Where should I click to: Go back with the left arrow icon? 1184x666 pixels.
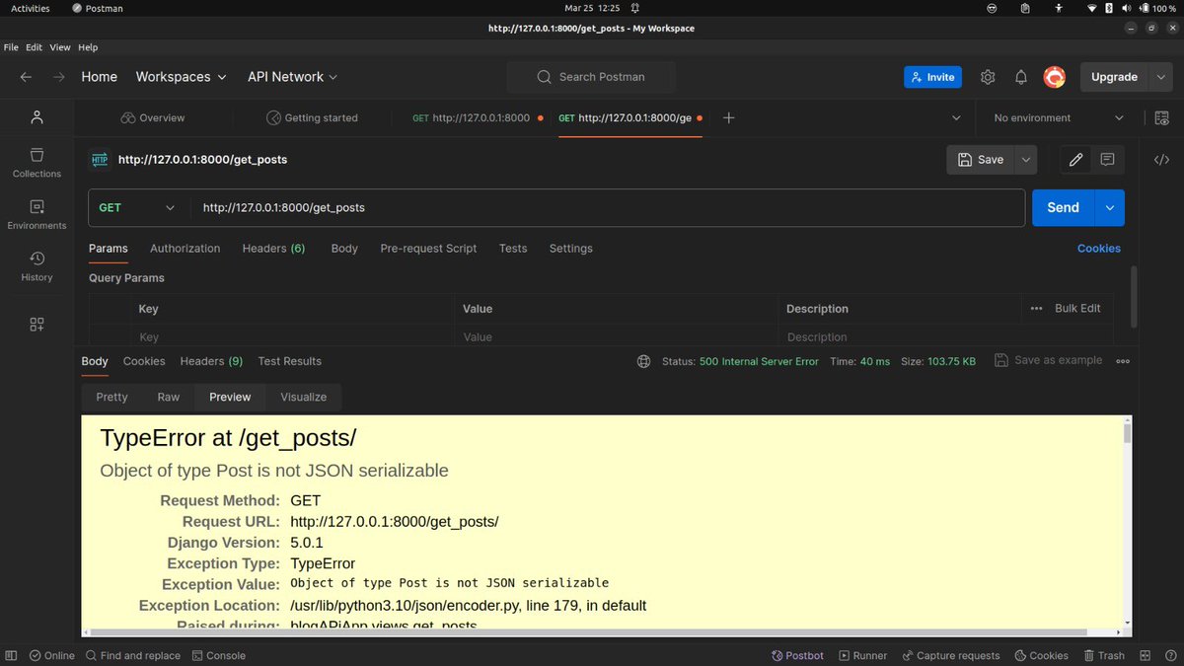pyautogui.click(x=26, y=77)
